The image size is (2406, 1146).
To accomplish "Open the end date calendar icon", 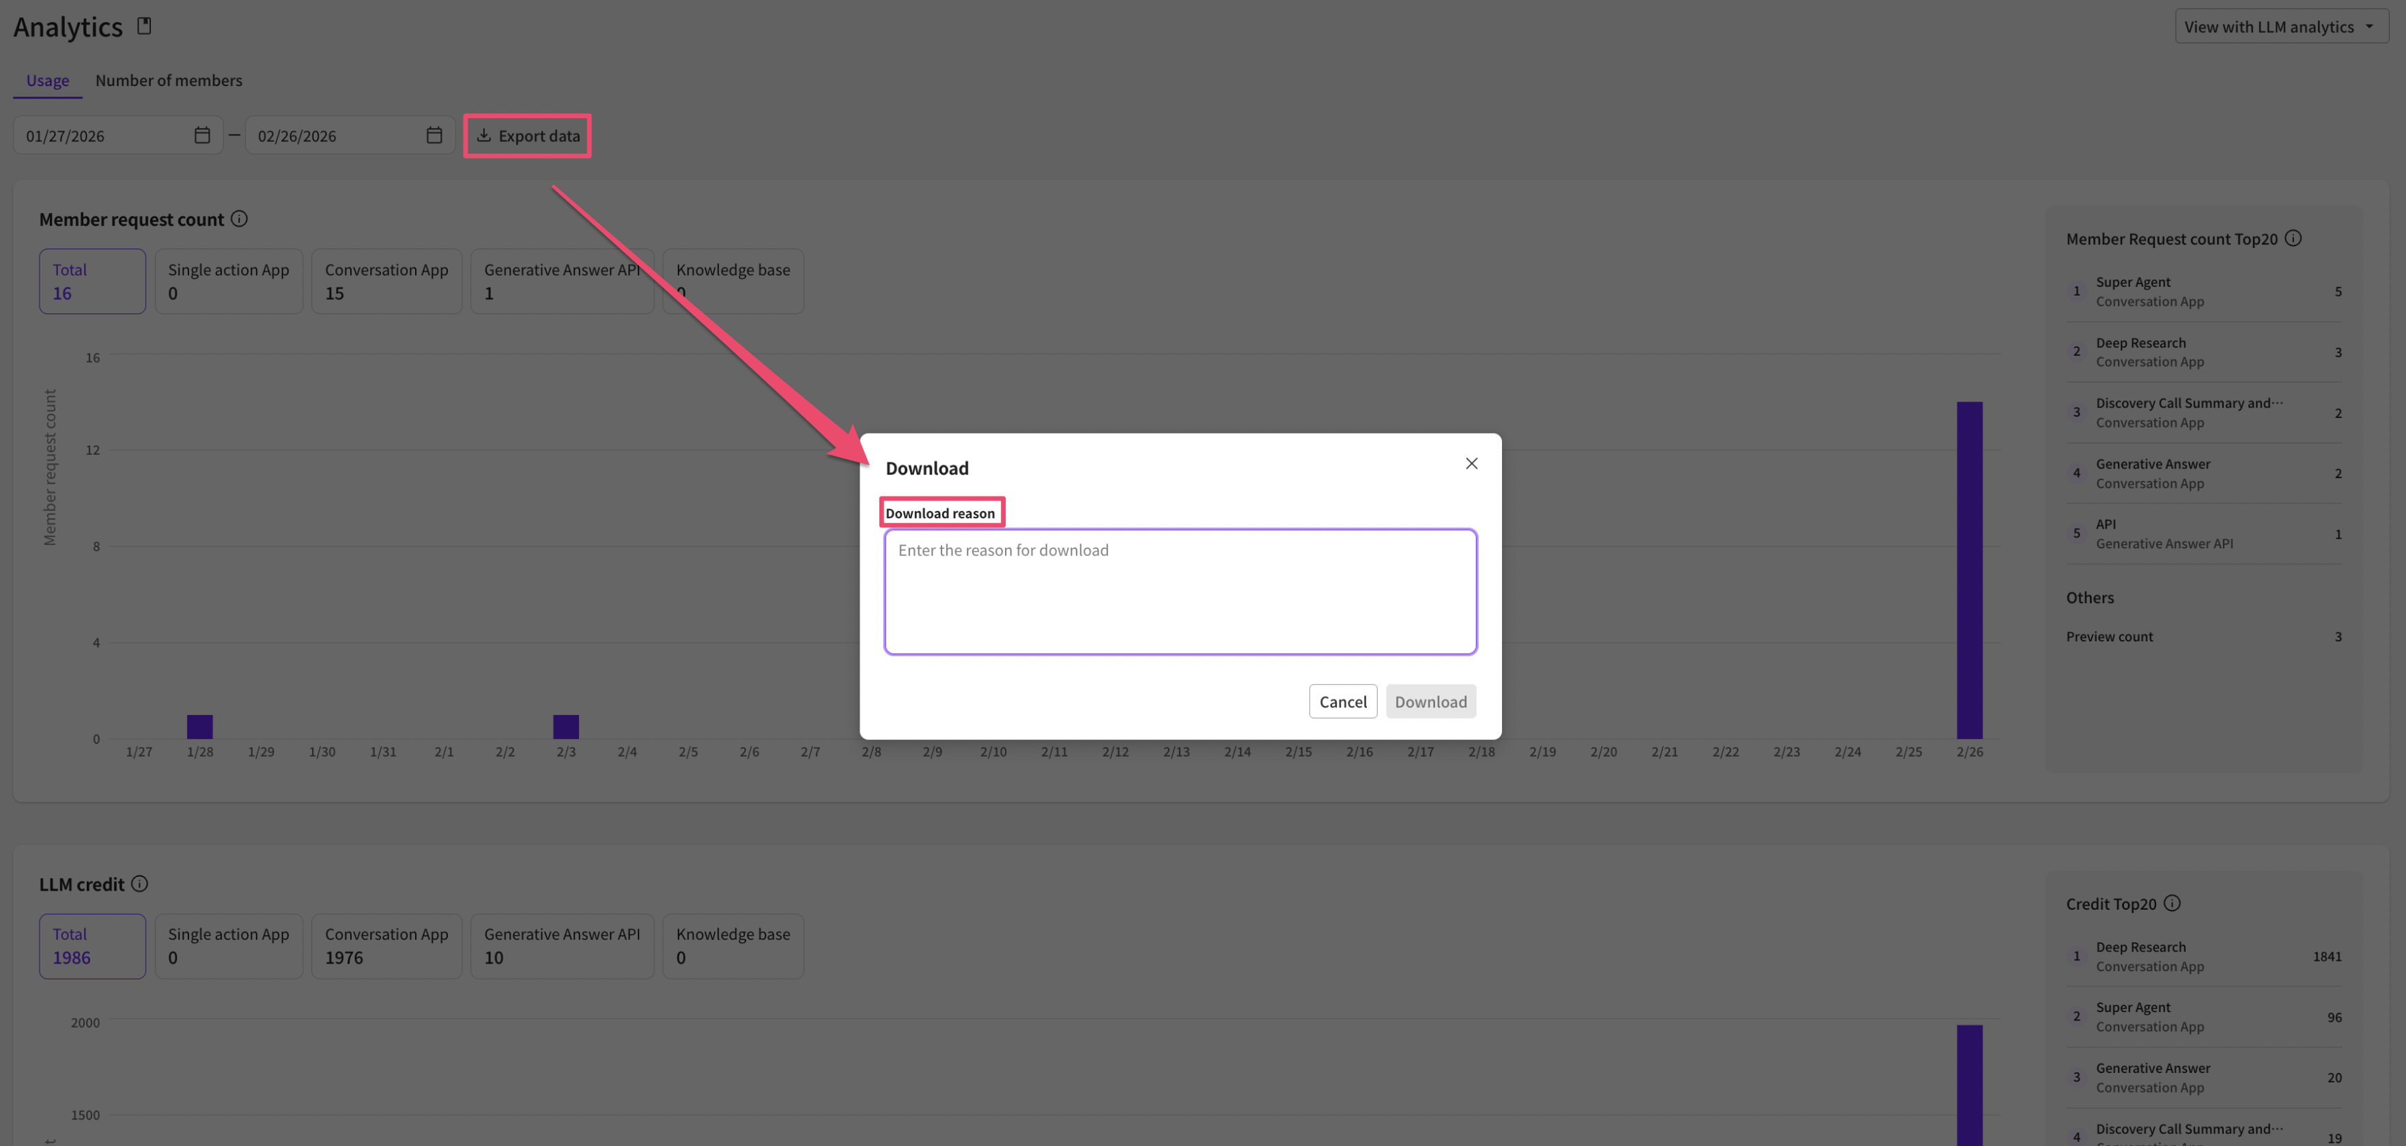I will 434,135.
